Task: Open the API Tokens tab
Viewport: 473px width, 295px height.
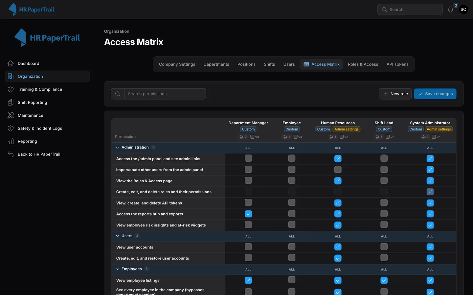Action: click(x=397, y=64)
